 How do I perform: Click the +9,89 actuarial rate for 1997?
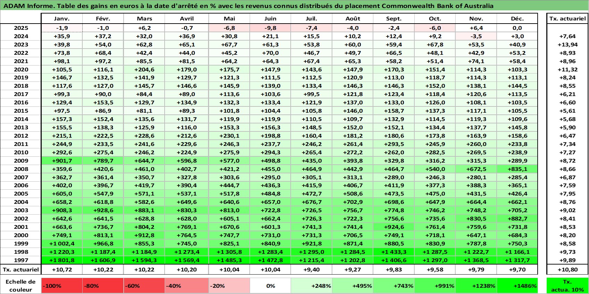tap(567, 260)
